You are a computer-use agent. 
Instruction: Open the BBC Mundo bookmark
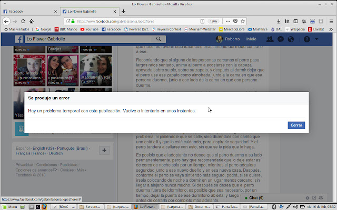pyautogui.click(x=66, y=29)
